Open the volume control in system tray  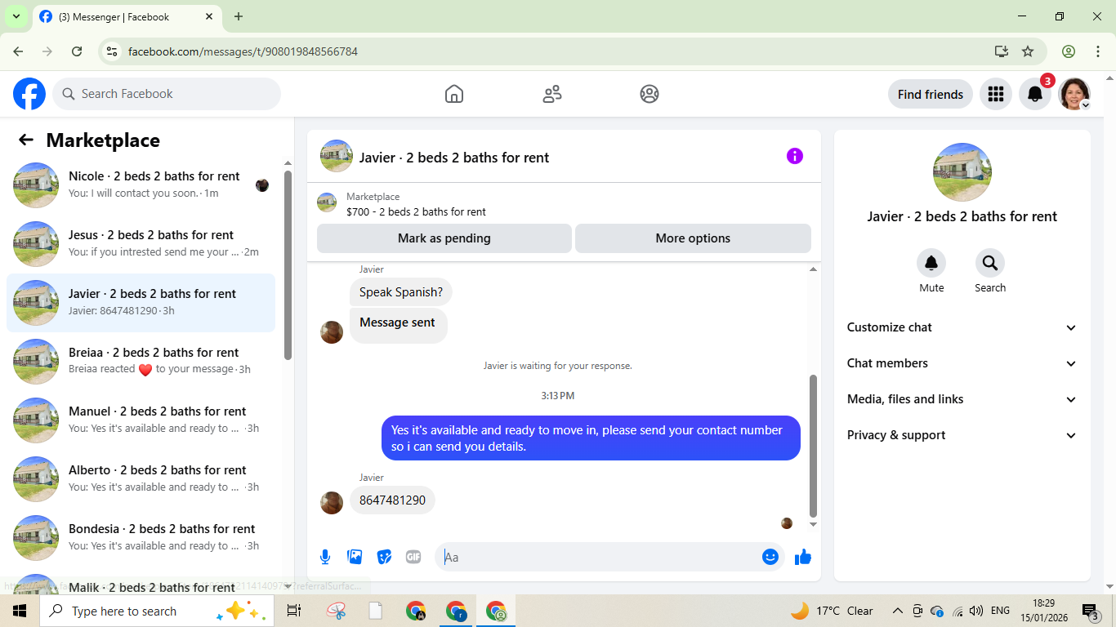pos(976,611)
